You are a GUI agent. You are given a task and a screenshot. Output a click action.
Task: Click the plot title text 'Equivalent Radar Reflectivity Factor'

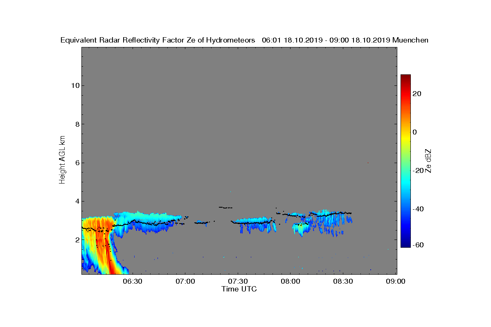pyautogui.click(x=123, y=40)
